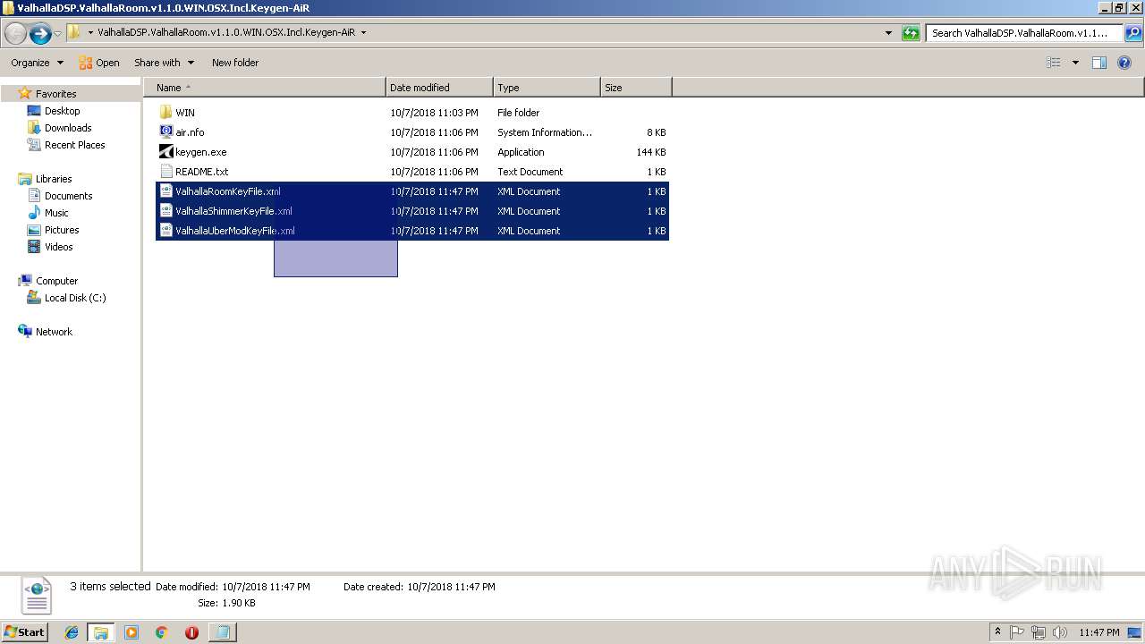Click the search magnifier icon
The height and width of the screenshot is (644, 1145).
point(1132,33)
